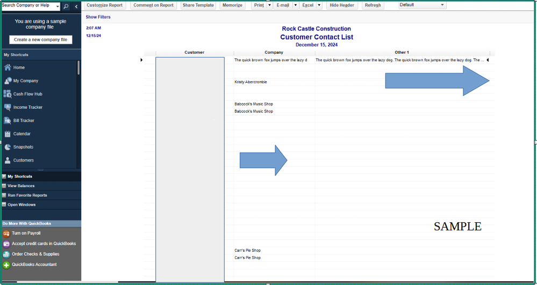Open the Snapshots shortcut icon
The width and height of the screenshot is (537, 285).
8,147
